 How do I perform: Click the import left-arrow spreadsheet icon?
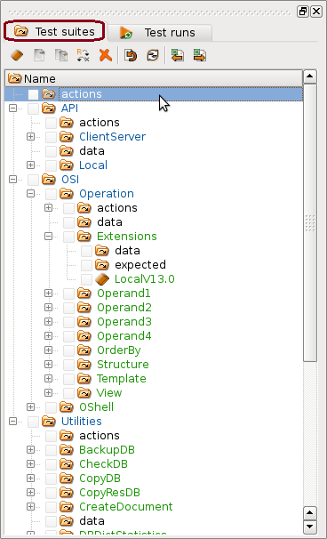click(x=178, y=55)
